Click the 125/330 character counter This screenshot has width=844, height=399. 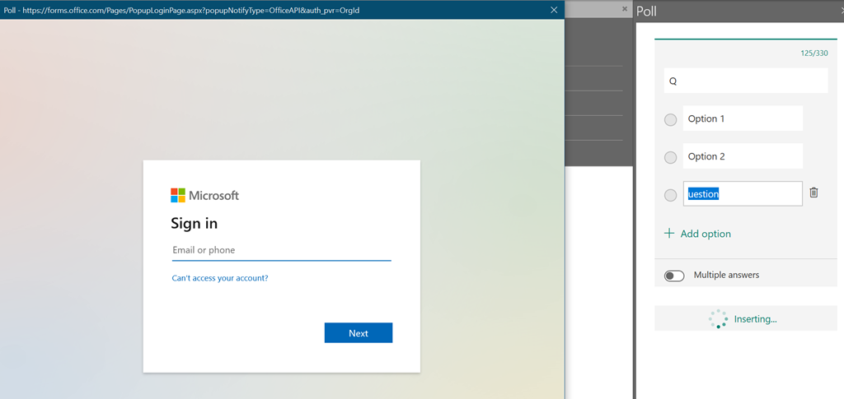814,53
